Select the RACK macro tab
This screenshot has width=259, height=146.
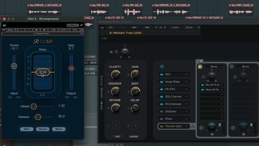tap(102, 80)
